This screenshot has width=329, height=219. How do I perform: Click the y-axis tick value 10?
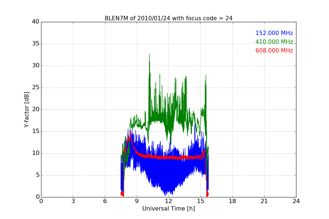pyautogui.click(x=36, y=153)
